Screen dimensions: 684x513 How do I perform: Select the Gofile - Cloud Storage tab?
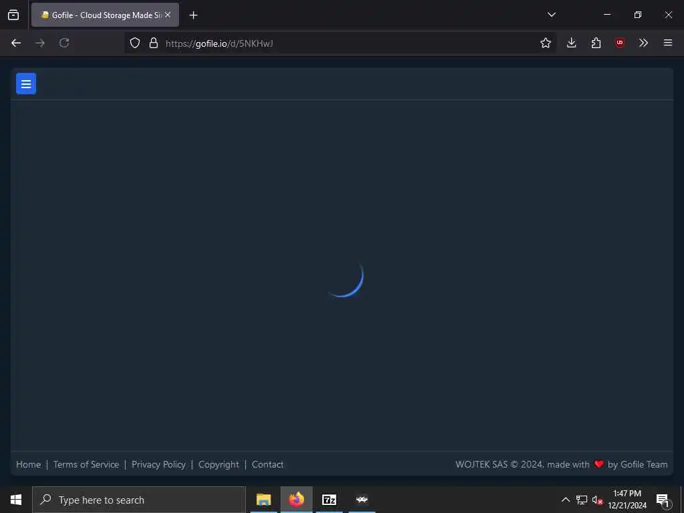(105, 15)
